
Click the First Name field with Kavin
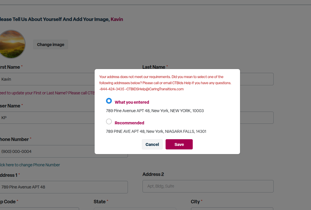[x=47, y=79]
